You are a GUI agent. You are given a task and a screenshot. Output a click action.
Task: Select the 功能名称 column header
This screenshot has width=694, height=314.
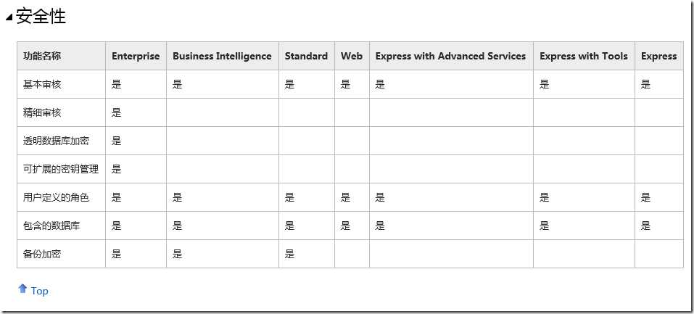tap(42, 56)
